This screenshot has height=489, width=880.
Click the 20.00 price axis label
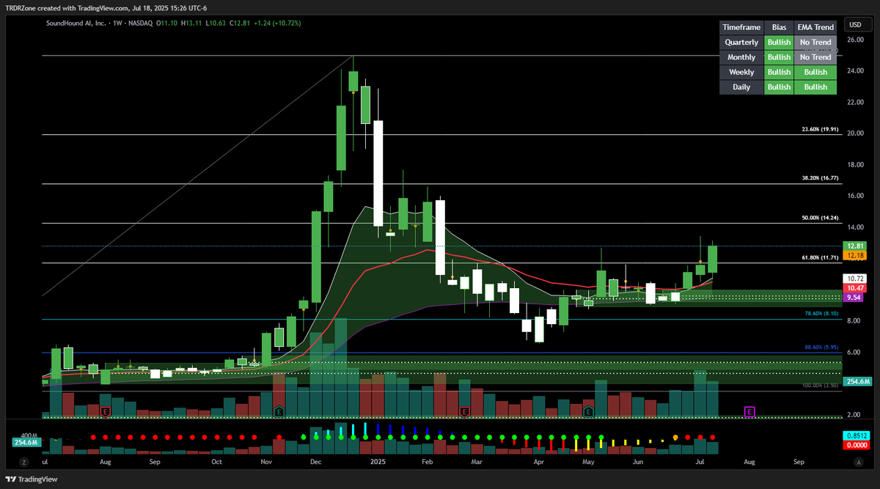point(855,133)
